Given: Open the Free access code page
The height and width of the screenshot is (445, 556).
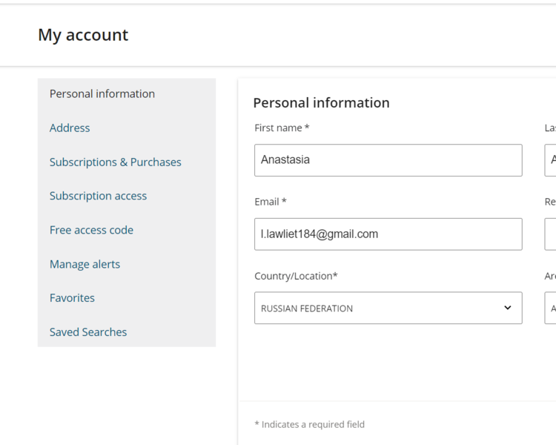Looking at the screenshot, I should (91, 230).
